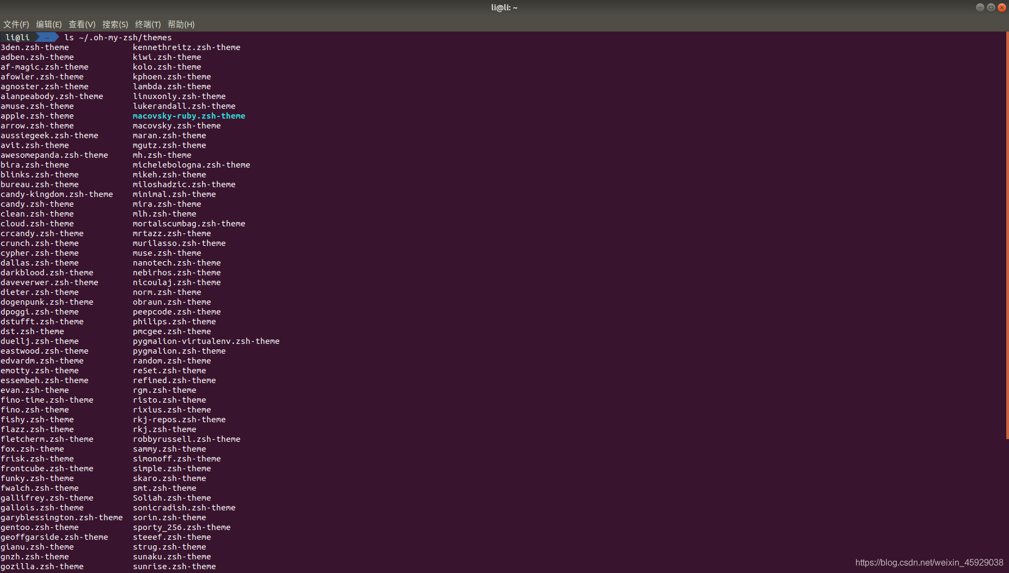
Task: Click lukerandall.zsh-theme entry
Action: pos(184,106)
